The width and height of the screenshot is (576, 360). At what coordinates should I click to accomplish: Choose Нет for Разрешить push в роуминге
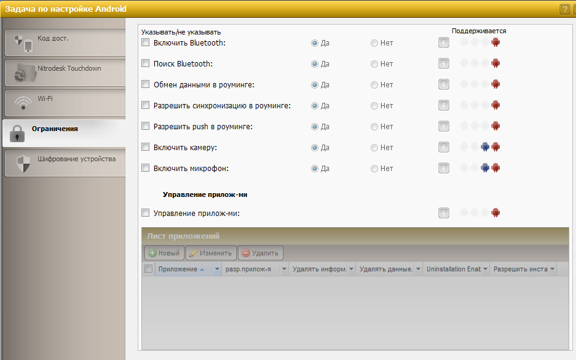[374, 127]
